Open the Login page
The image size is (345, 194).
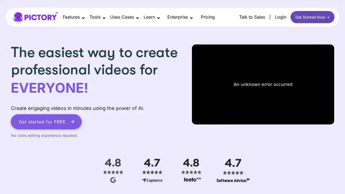pyautogui.click(x=281, y=17)
